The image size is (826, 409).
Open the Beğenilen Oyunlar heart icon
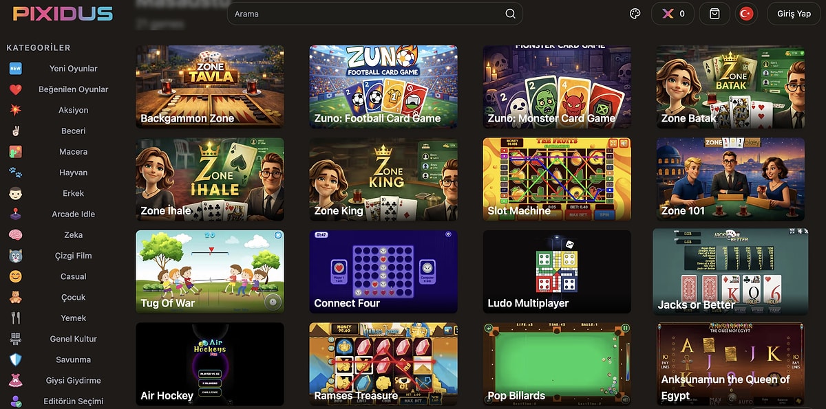click(x=15, y=89)
